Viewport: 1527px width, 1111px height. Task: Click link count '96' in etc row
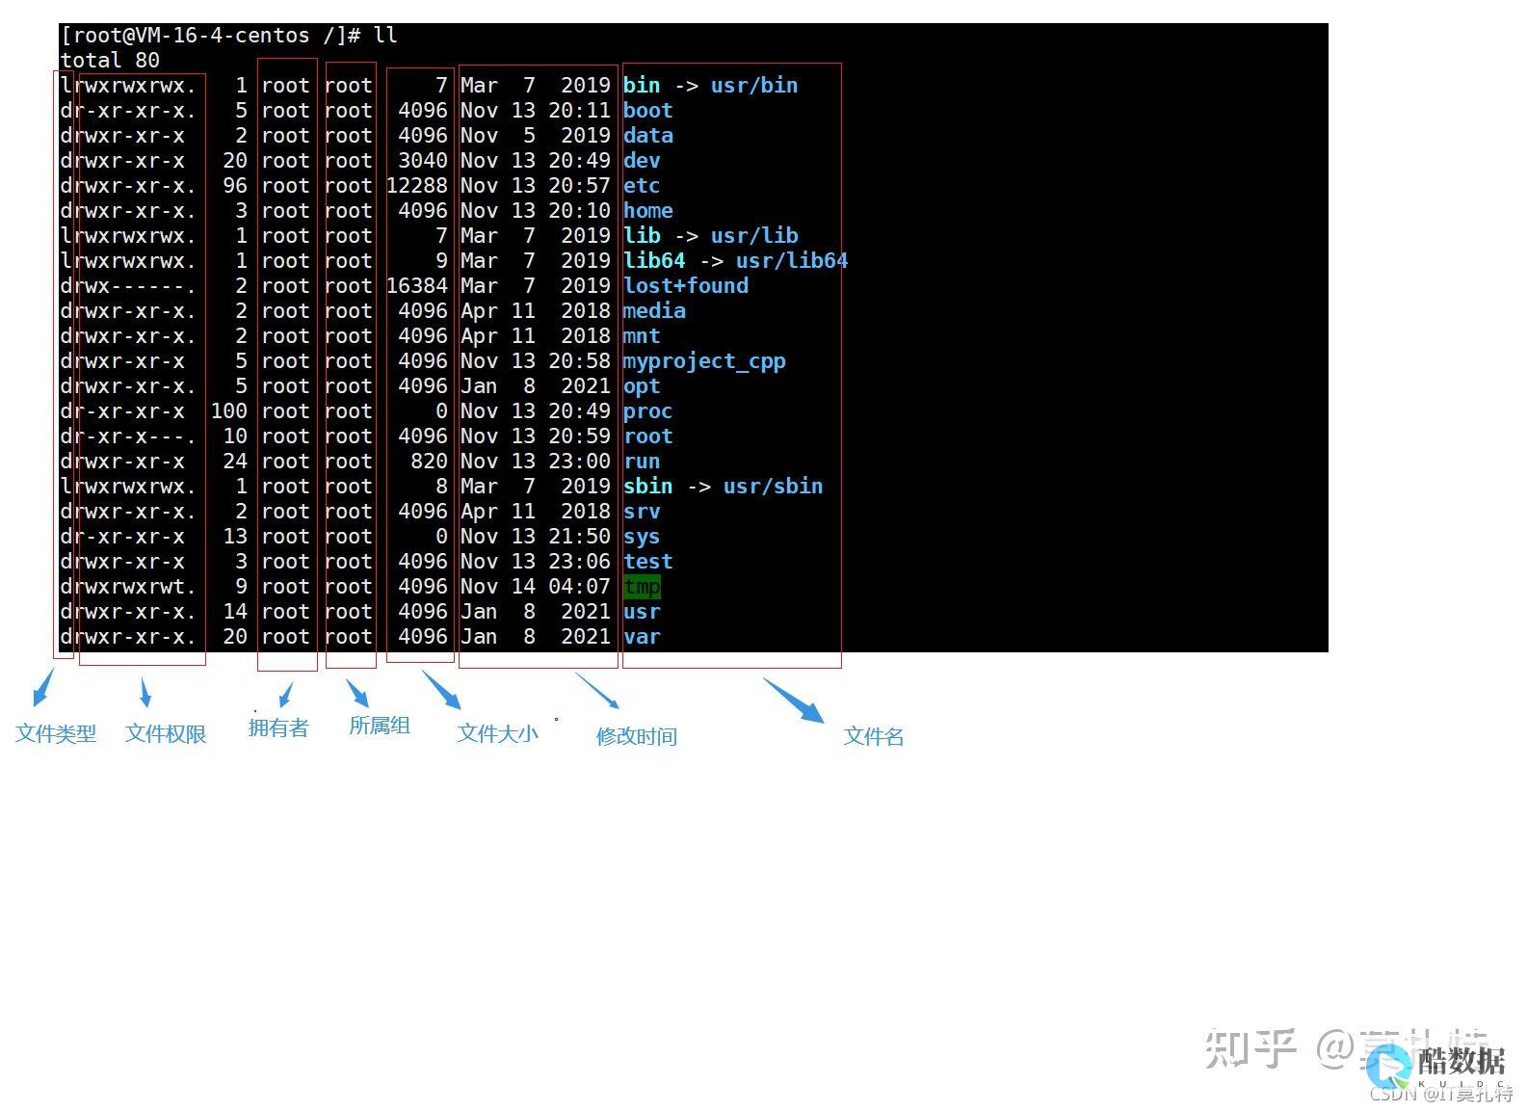235,186
